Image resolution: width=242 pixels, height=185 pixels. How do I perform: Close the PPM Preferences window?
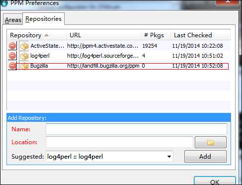(228, 2)
